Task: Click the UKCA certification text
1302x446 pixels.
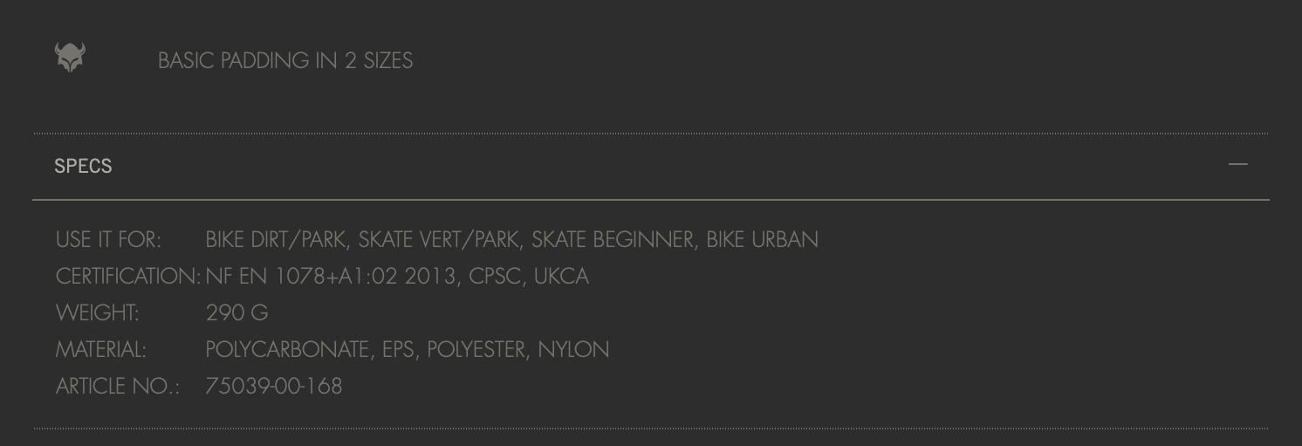Action: (x=561, y=276)
